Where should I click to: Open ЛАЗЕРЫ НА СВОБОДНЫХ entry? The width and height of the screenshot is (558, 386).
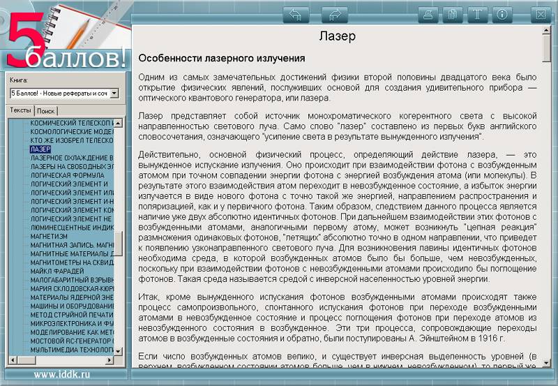pos(72,166)
